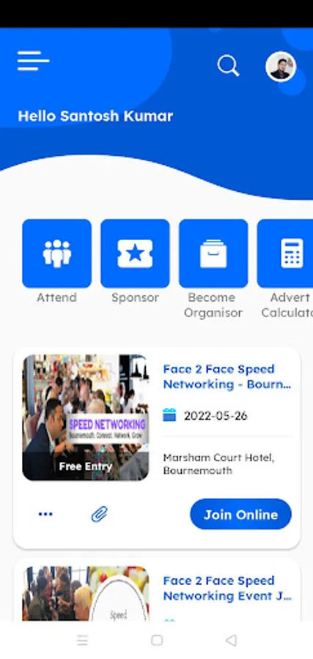
Task: Choose the Become Organisor box icon
Action: click(213, 253)
